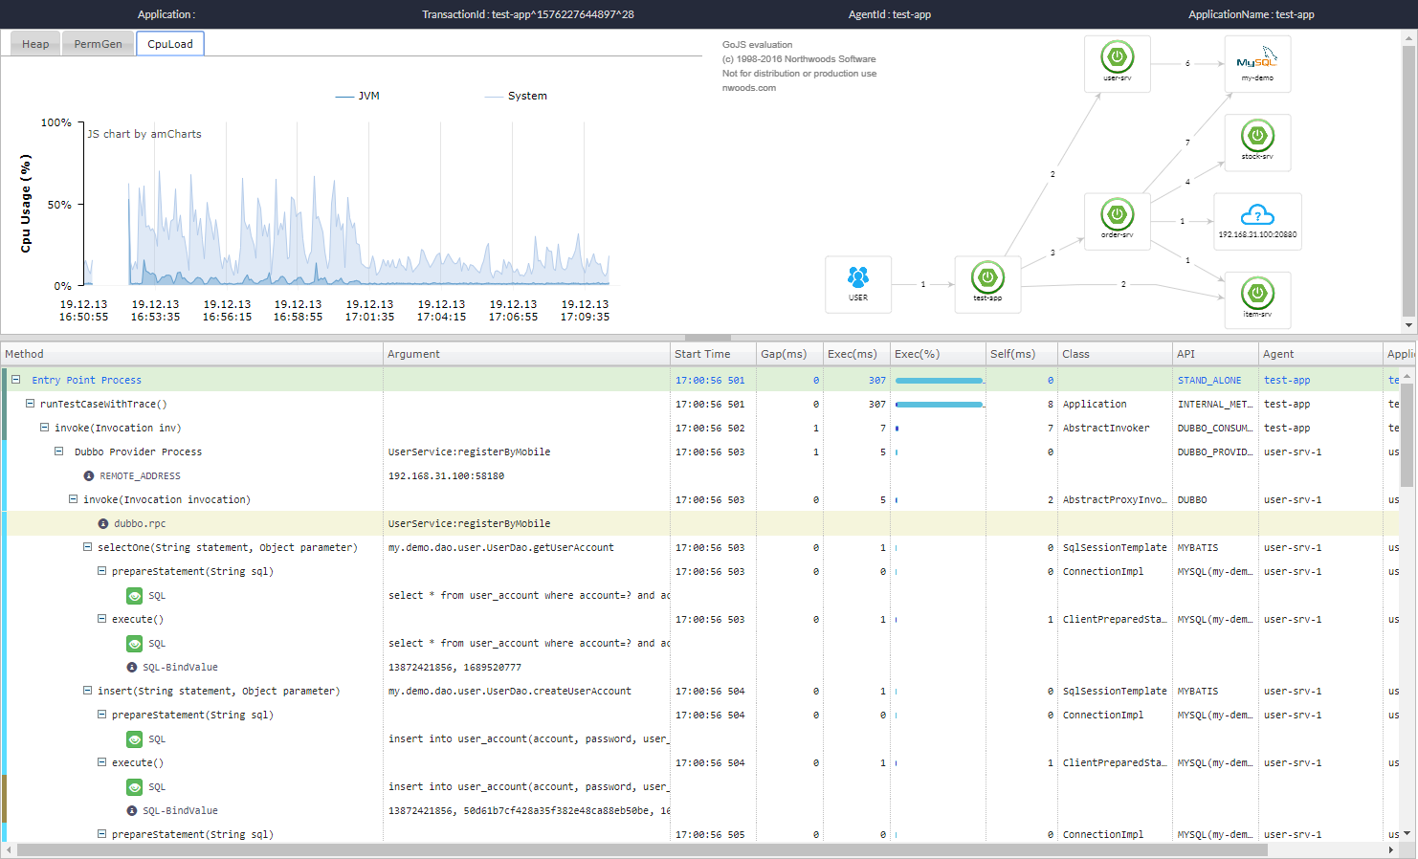Collapse selectOne(String statement, Object parameter) node
The width and height of the screenshot is (1418, 859).
(88, 547)
